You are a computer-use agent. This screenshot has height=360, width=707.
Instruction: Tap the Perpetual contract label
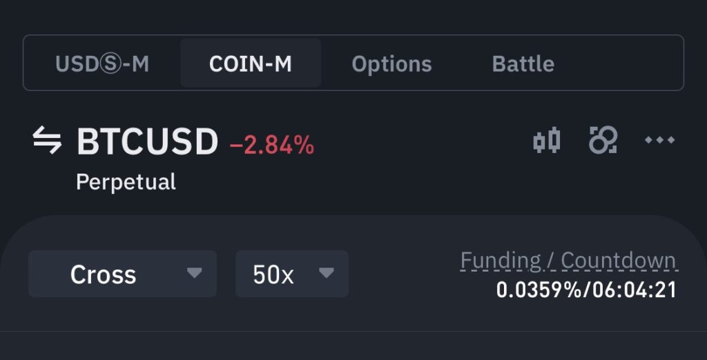pos(126,182)
